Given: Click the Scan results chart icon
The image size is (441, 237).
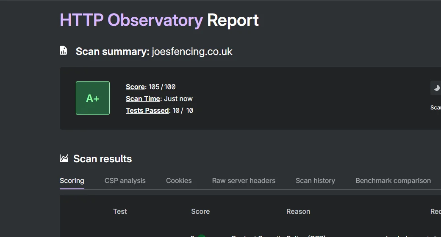Looking at the screenshot, I should click(x=64, y=158).
